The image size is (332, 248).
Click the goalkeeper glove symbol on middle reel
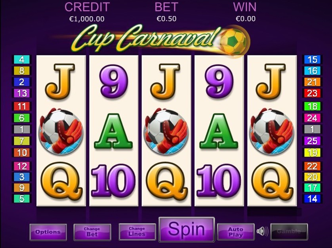pyautogui.click(x=166, y=131)
